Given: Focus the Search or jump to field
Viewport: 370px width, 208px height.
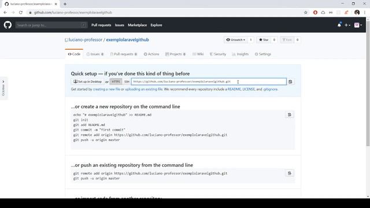Looking at the screenshot, I should tap(51, 25).
